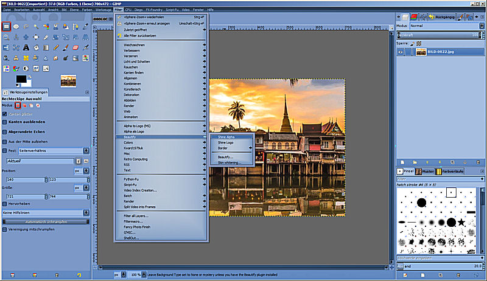Click the anchor layer icon
Screen dimensions: 487x281
tap(465, 162)
